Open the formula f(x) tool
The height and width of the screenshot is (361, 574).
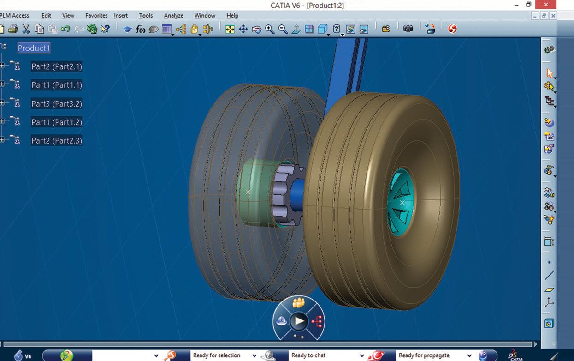click(141, 29)
